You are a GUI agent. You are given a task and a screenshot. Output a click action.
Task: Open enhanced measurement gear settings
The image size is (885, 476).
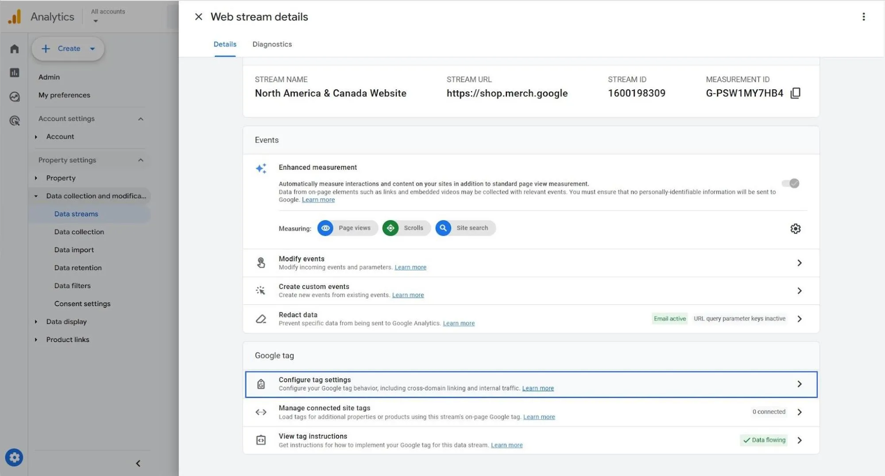(x=795, y=228)
